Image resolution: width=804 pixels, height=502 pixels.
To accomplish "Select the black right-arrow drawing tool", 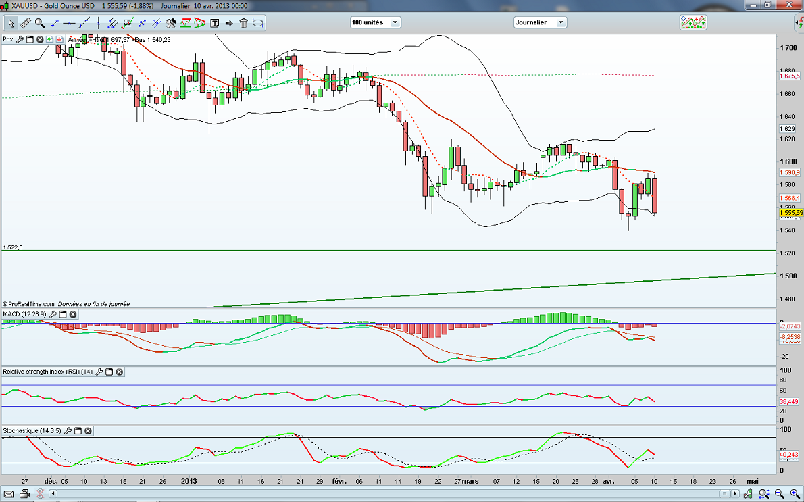I will tap(229, 23).
